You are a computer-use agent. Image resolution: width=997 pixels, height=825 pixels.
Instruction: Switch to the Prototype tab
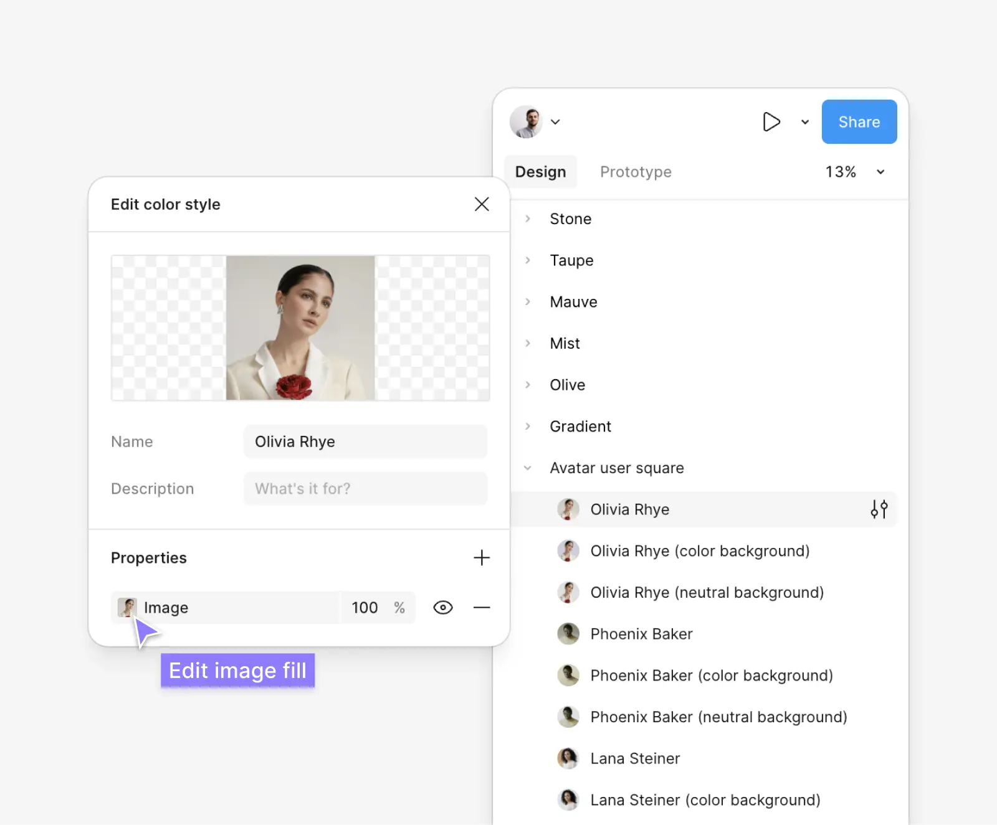[x=636, y=172]
